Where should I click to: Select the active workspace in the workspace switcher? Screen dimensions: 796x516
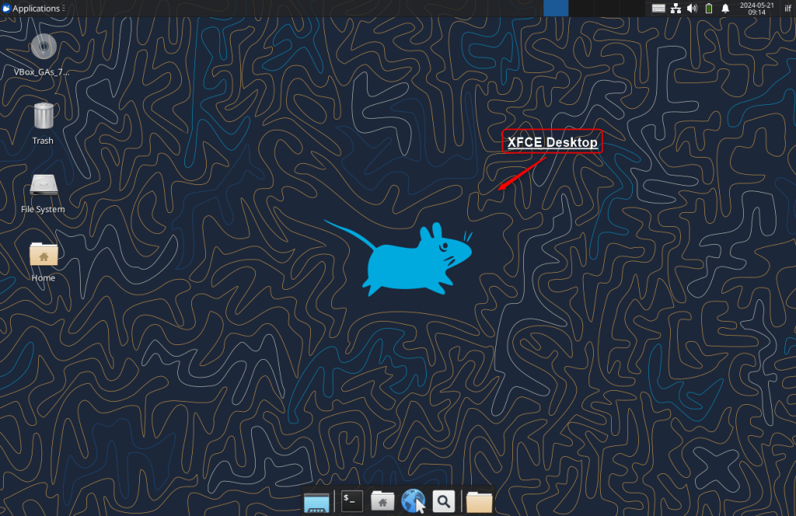point(555,8)
